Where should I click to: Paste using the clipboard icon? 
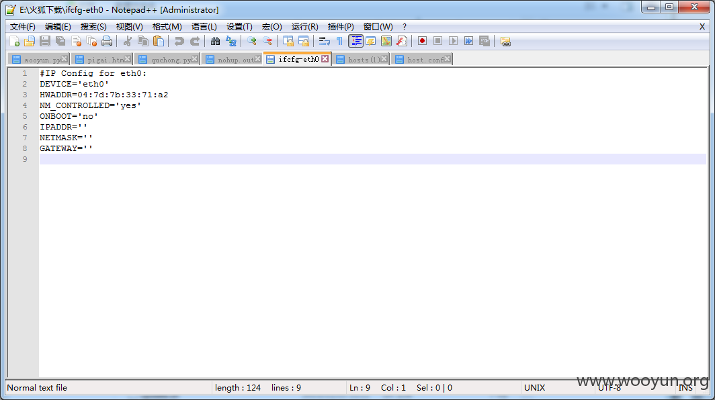158,42
